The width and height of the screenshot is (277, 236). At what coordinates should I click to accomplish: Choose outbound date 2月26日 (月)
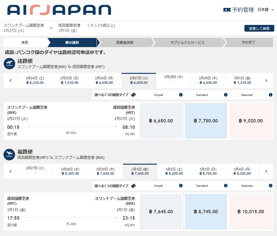(104, 80)
